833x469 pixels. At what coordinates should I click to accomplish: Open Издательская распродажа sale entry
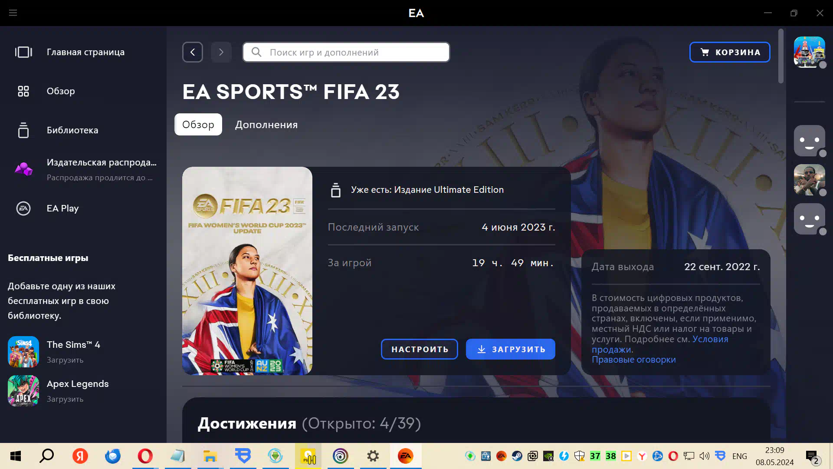click(x=83, y=169)
